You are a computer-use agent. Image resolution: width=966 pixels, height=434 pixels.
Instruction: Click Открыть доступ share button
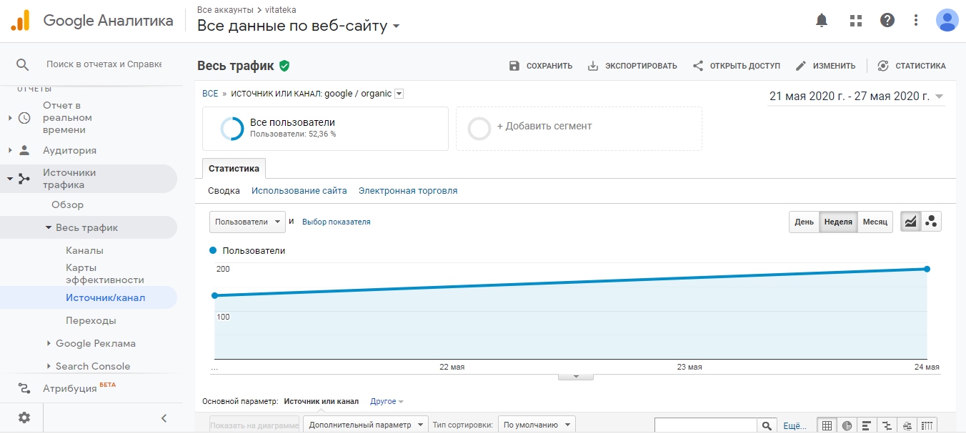tap(736, 66)
